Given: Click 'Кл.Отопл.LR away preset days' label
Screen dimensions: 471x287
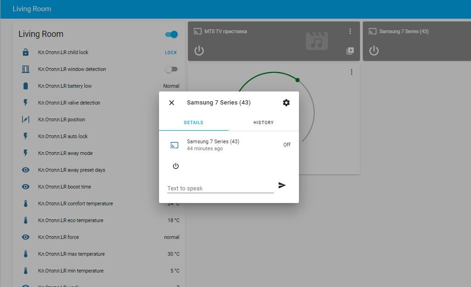Looking at the screenshot, I should pyautogui.click(x=71, y=170).
